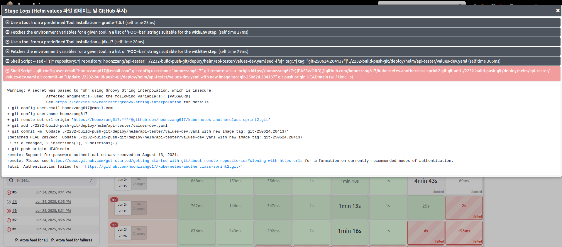
Task: Open the GitHub docs cloning-with-https-urls link
Action: 177,161
